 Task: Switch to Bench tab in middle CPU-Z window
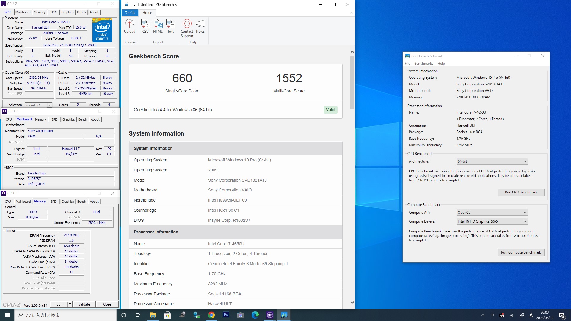point(83,119)
